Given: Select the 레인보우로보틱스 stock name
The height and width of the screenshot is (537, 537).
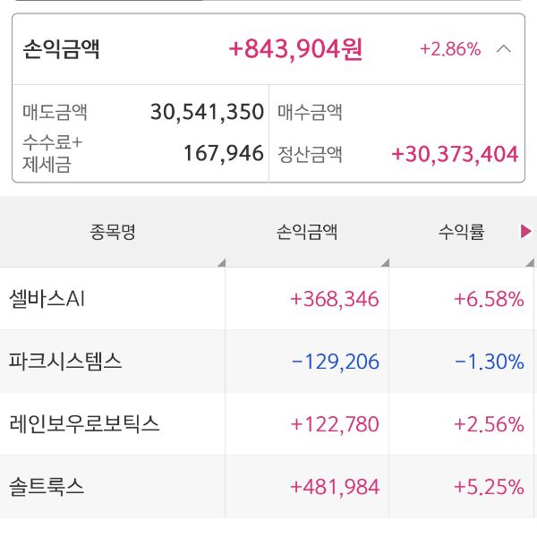Looking at the screenshot, I should coord(84,424).
